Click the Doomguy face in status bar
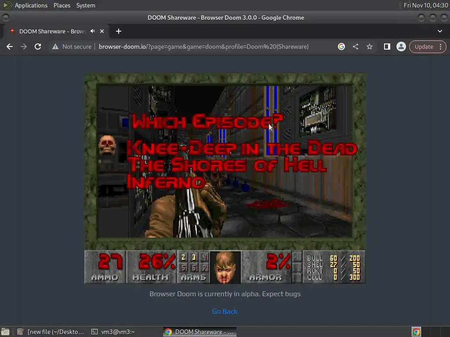The height and width of the screenshot is (337, 450). tap(225, 267)
